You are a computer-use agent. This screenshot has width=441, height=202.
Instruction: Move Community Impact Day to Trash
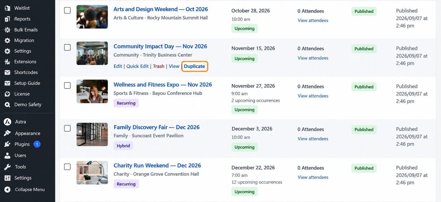point(158,66)
